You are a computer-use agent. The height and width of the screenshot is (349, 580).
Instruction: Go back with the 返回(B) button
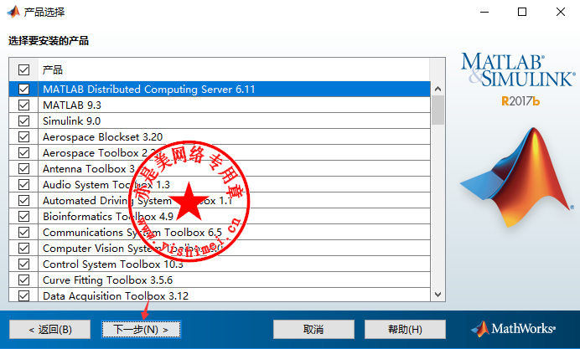(x=50, y=329)
